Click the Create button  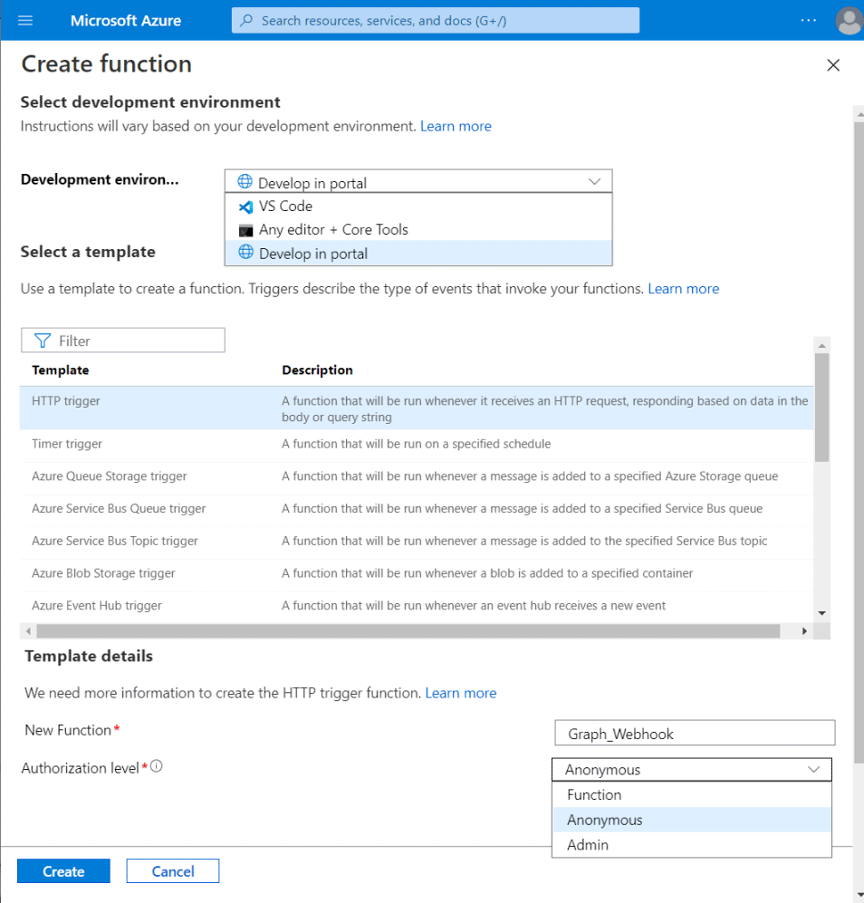pyautogui.click(x=63, y=870)
